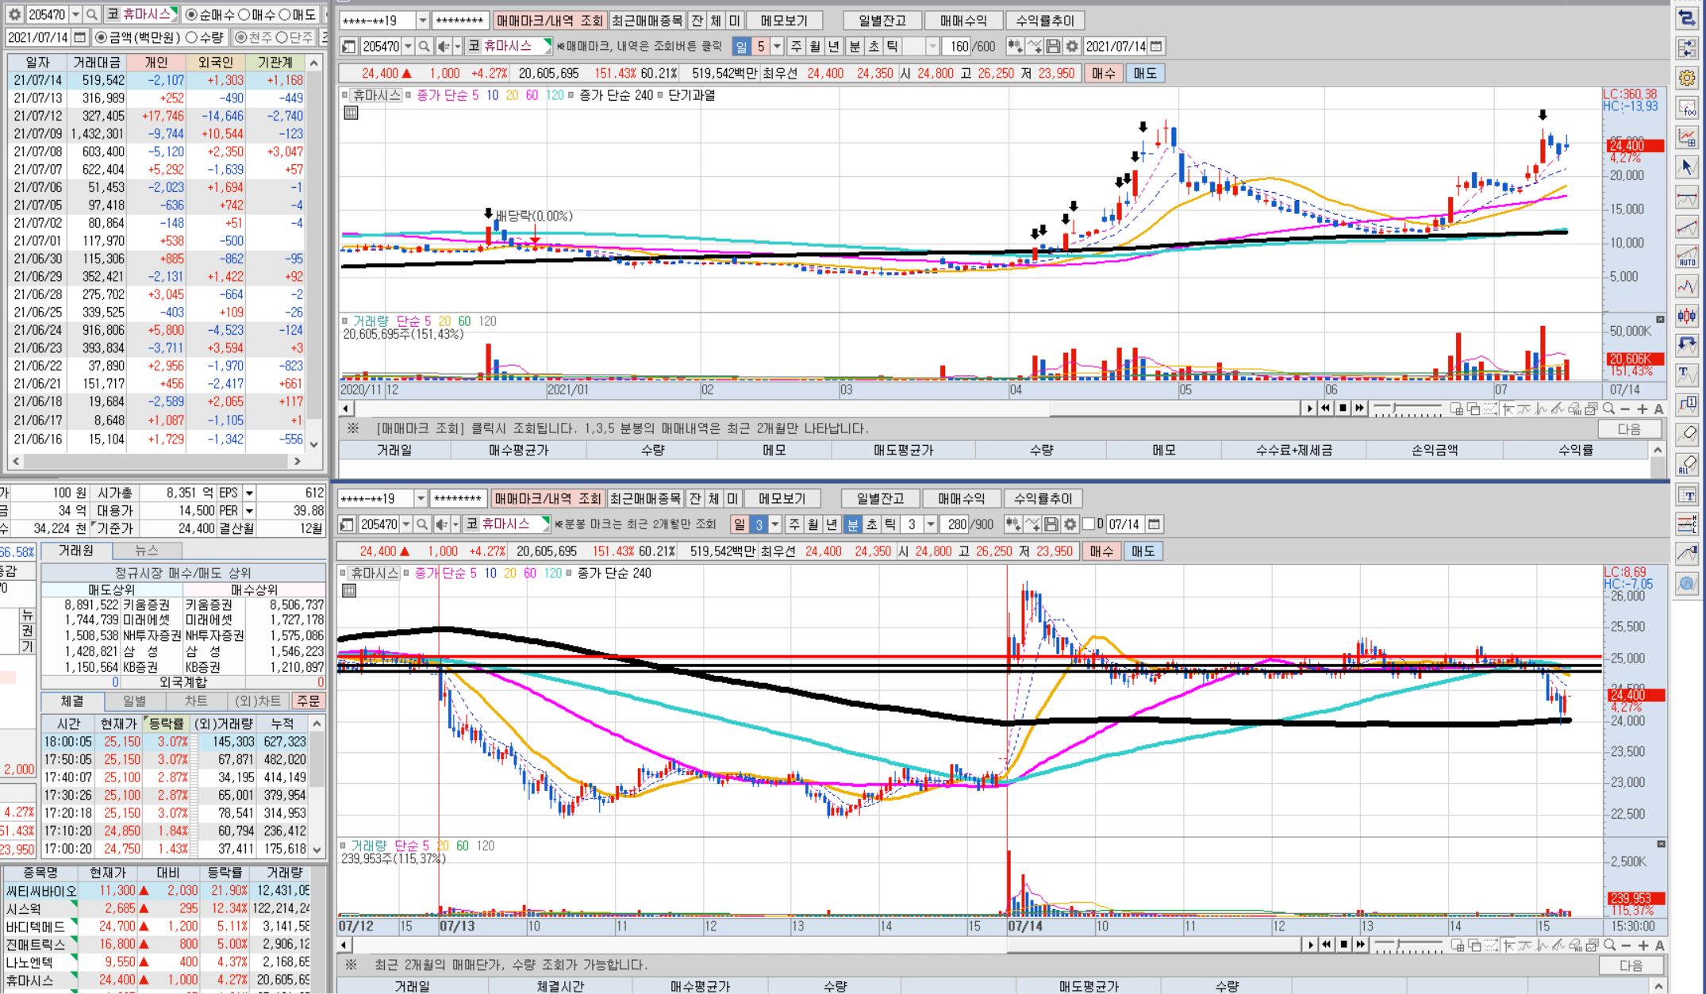Open PER dropdown arrow
The height and width of the screenshot is (994, 1706).
(249, 511)
